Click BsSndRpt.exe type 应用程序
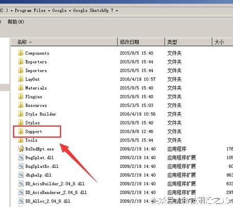The image size is (233, 207). pyautogui.click(x=177, y=149)
